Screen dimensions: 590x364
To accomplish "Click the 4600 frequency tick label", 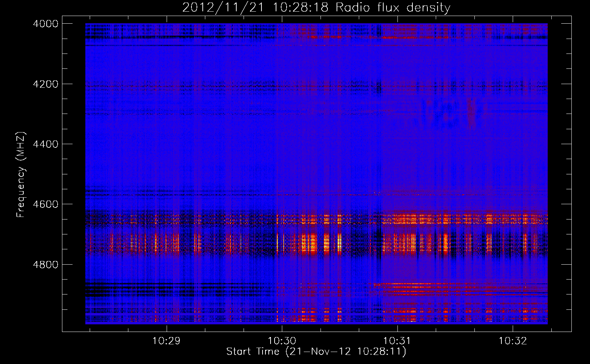I will 46,204.
